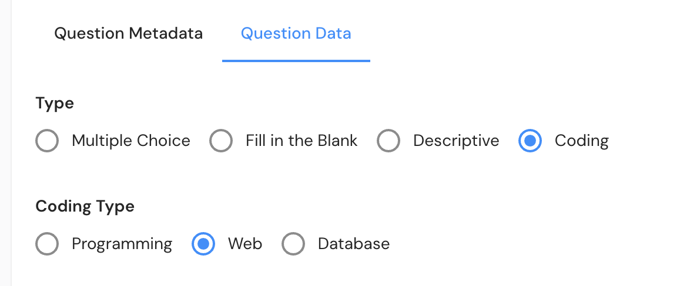Screen dimensions: 690x286
Task: Select the Database radio circle
Action: click(x=293, y=244)
